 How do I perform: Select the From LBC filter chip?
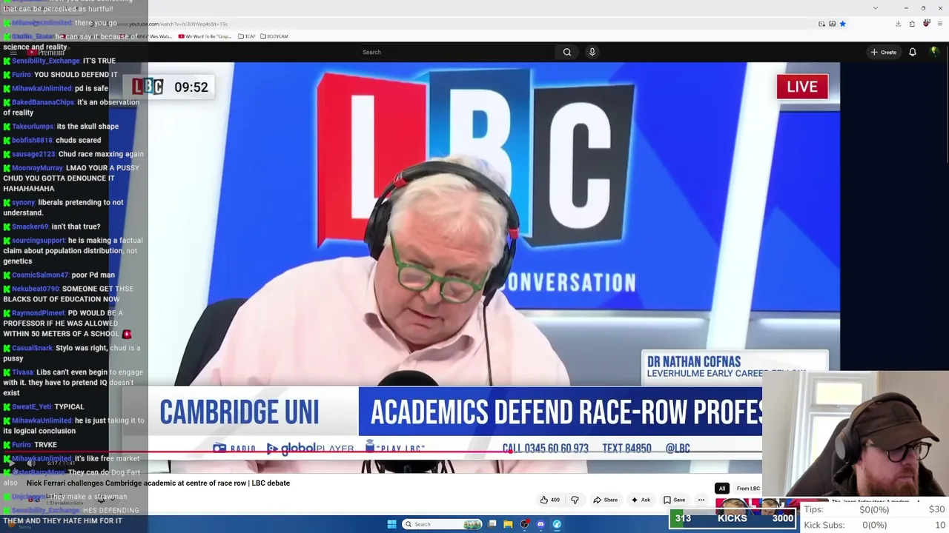(748, 489)
